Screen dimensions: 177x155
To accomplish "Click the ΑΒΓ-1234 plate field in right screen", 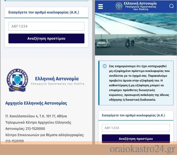I will [x=136, y=128].
